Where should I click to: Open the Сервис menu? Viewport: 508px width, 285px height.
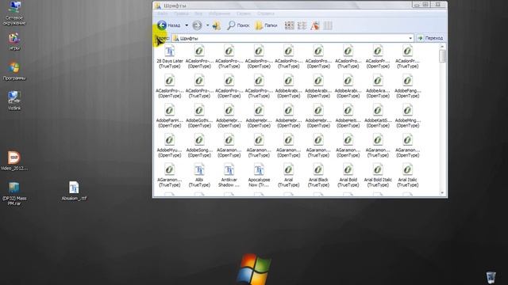244,13
